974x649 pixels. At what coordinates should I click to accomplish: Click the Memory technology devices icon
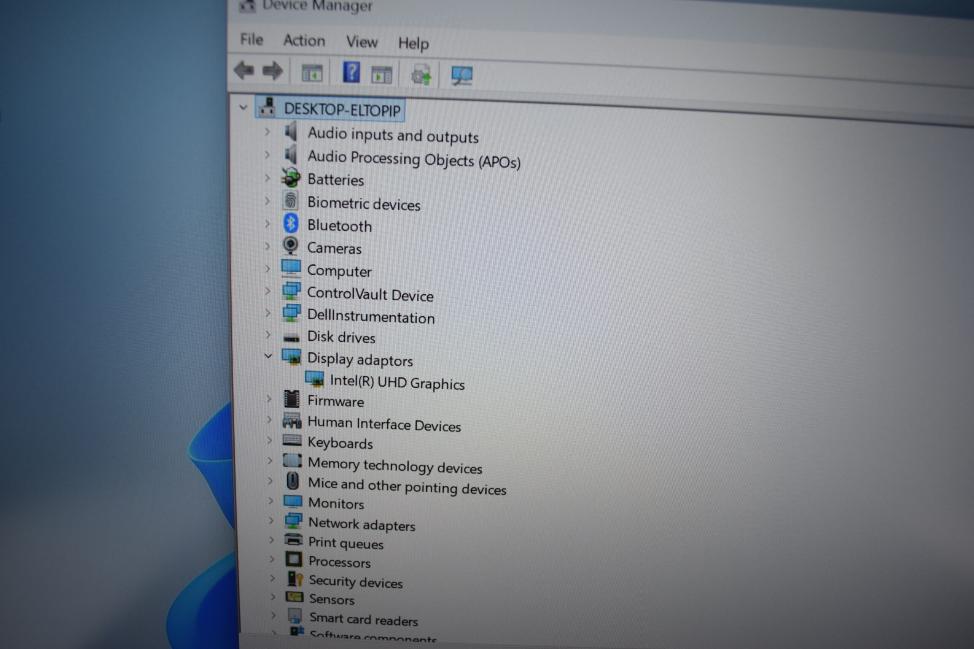(x=292, y=460)
